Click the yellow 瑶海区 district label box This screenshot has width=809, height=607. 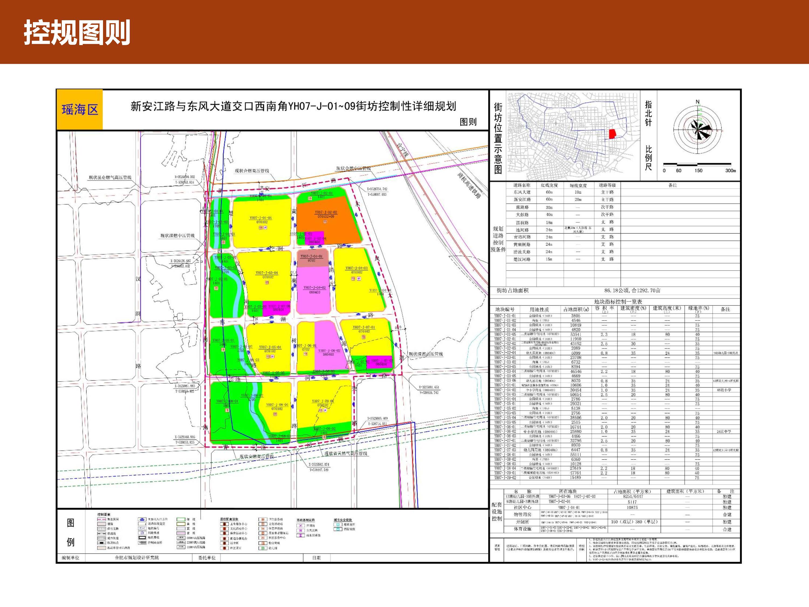point(80,110)
